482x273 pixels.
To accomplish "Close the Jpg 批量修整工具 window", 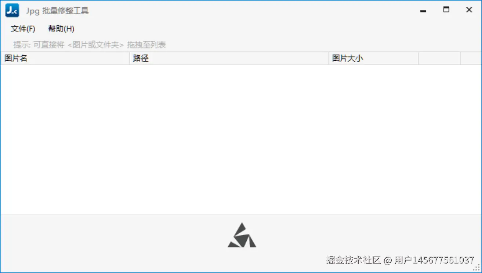I will pyautogui.click(x=469, y=10).
